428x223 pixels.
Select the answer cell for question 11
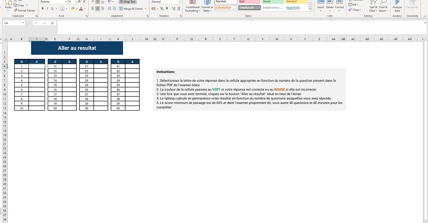70,66
